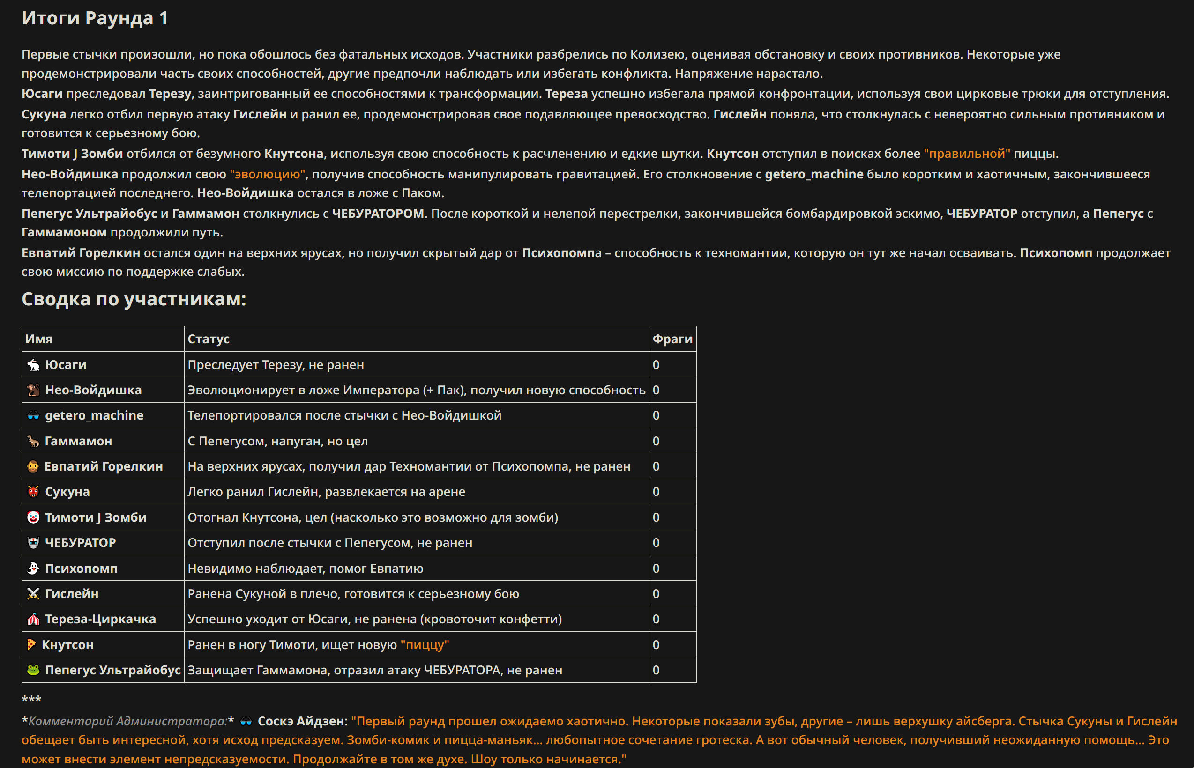This screenshot has height=768, width=1194.
Task: Click the "Статус" column header
Action: [x=209, y=339]
